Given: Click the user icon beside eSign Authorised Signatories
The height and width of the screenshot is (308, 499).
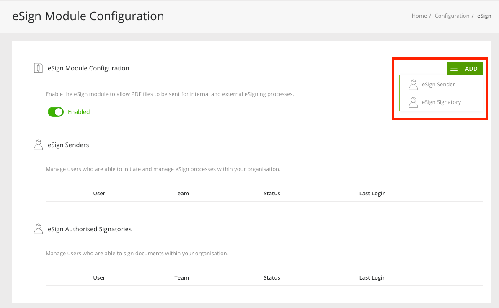Looking at the screenshot, I should click(38, 229).
